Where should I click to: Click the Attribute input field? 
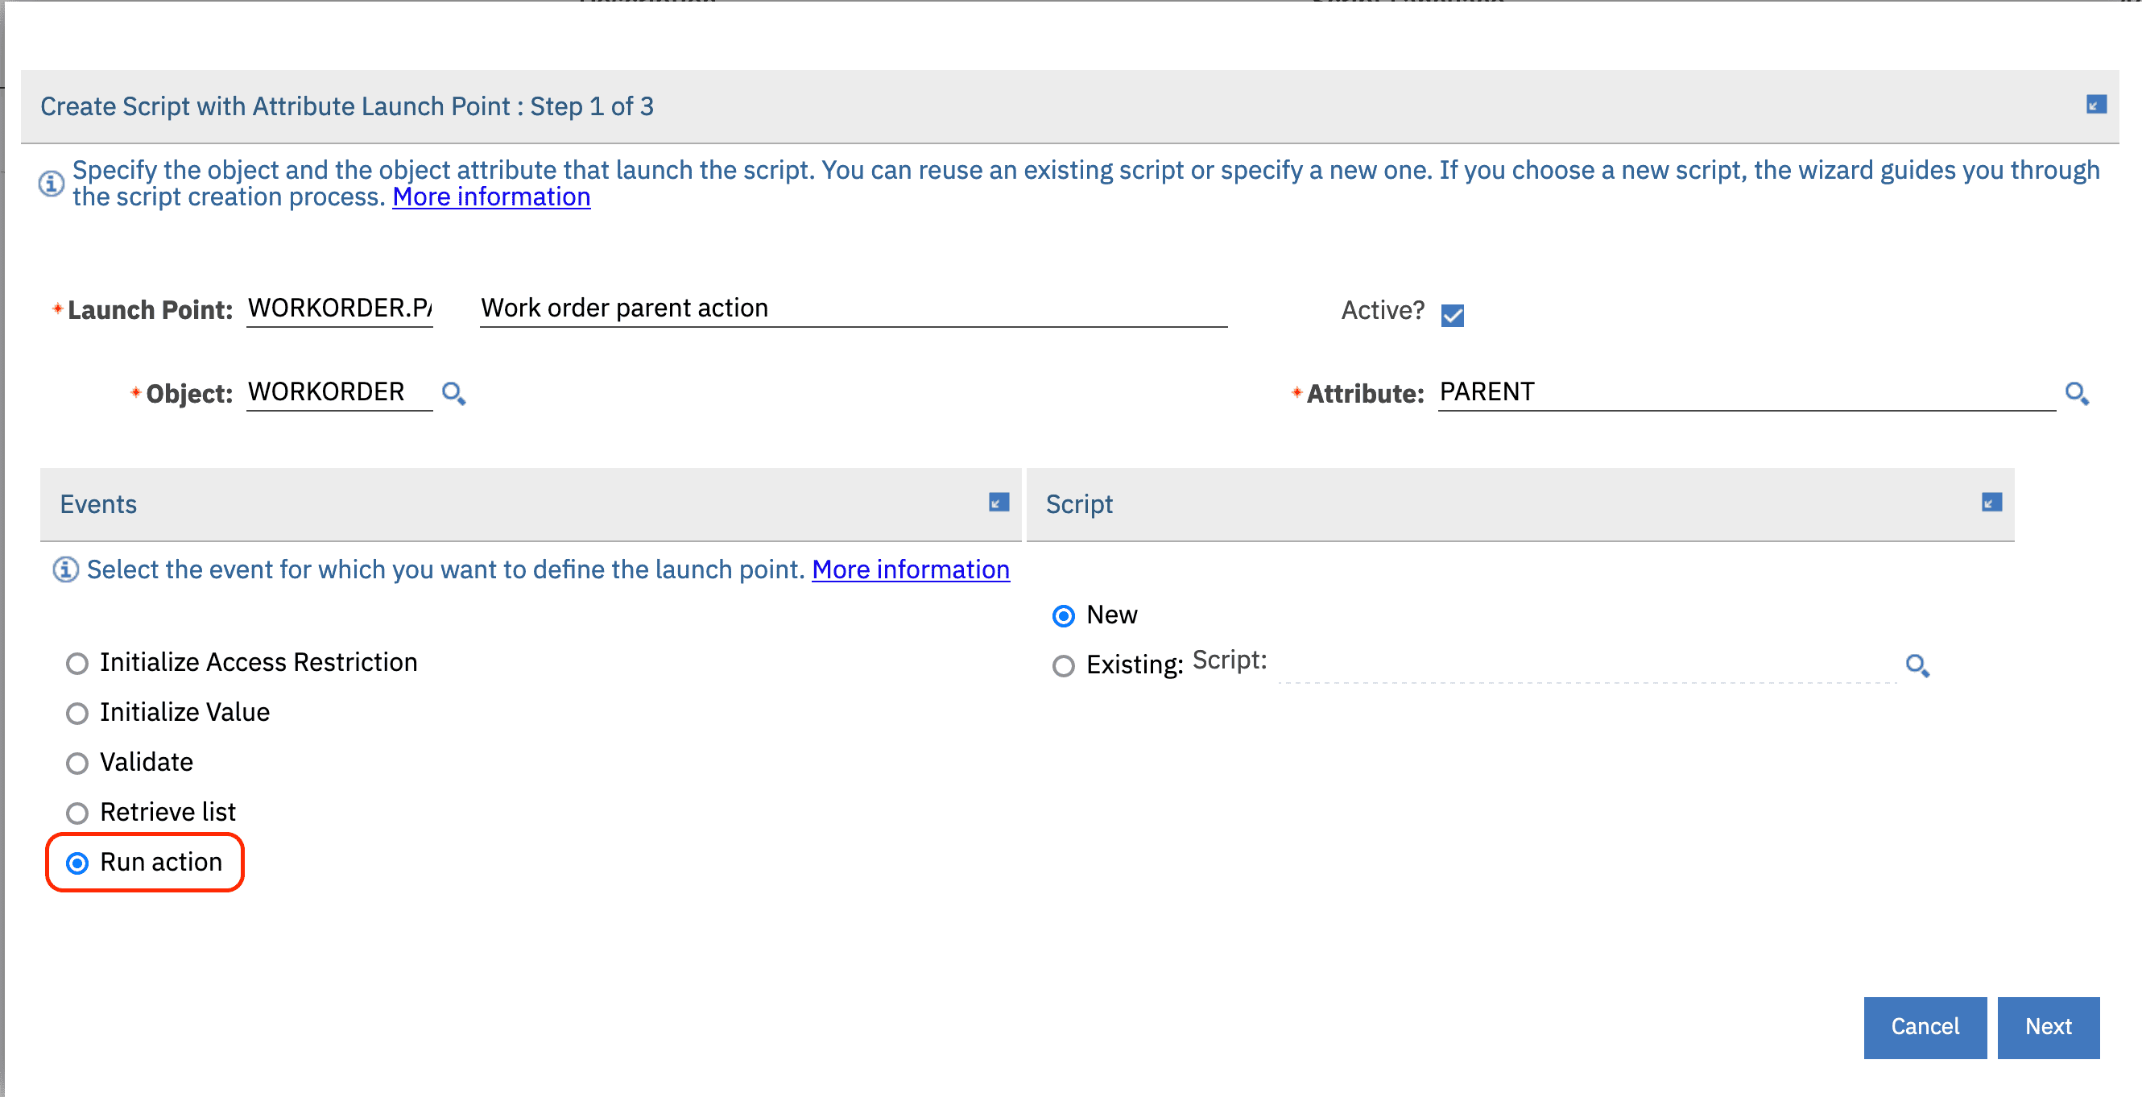point(1744,391)
